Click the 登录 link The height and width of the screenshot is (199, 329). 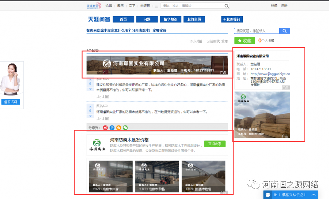point(274,5)
